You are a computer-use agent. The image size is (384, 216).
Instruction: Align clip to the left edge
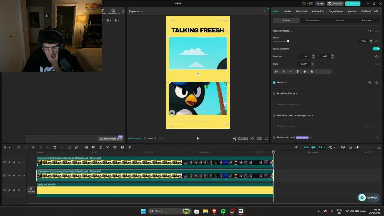[x=277, y=72]
